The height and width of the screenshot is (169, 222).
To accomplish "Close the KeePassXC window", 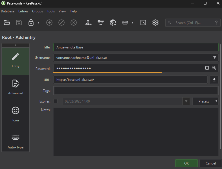I will (x=218, y=3).
